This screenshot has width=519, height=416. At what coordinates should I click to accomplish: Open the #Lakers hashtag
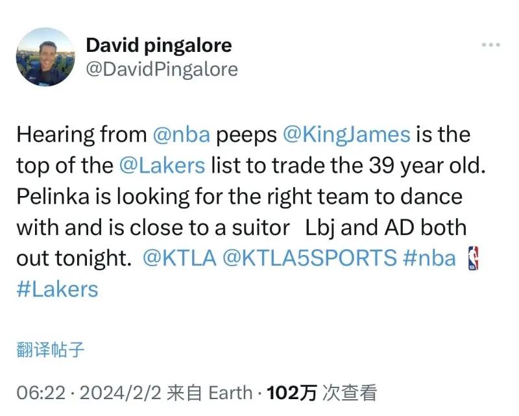click(57, 288)
